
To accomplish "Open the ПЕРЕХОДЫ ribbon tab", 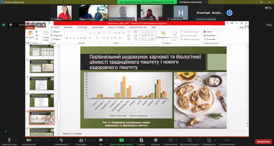I will tap(82, 27).
